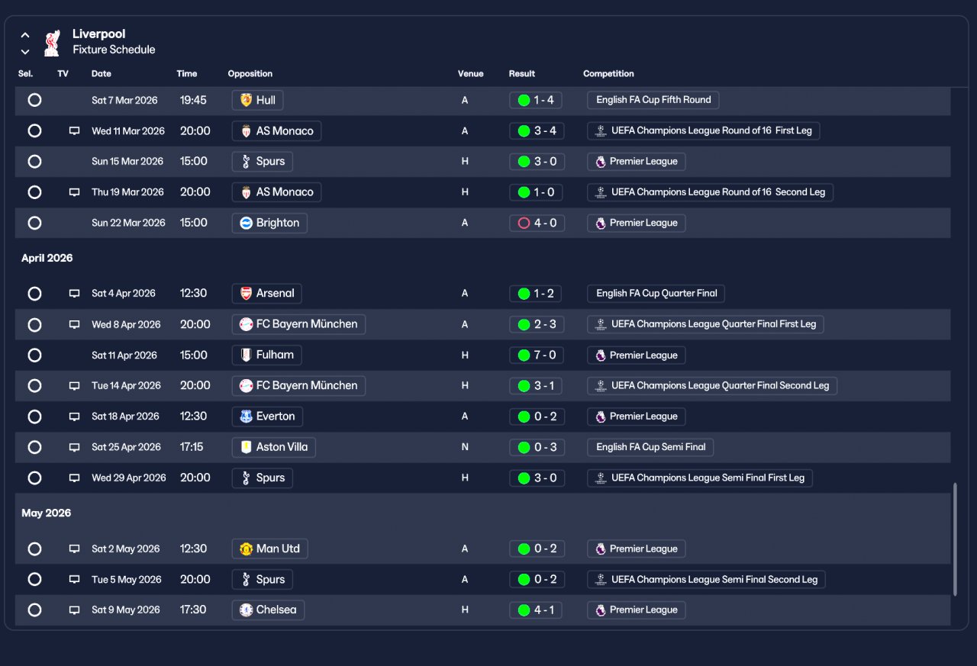This screenshot has width=977, height=666.
Task: Click the Aston Villa badge icon
Action: tap(246, 447)
